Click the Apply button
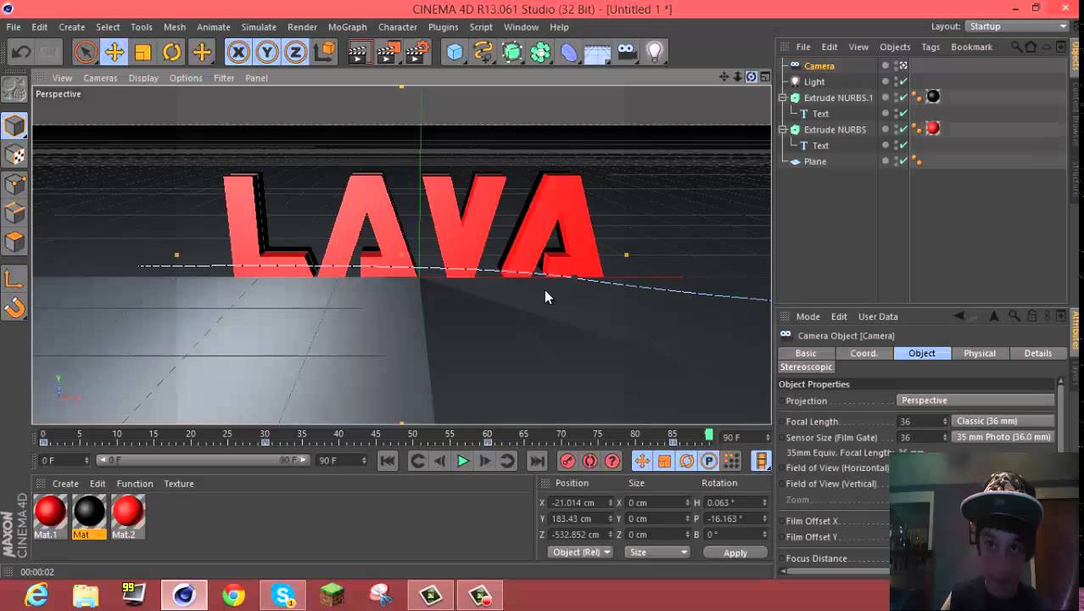 pos(735,552)
